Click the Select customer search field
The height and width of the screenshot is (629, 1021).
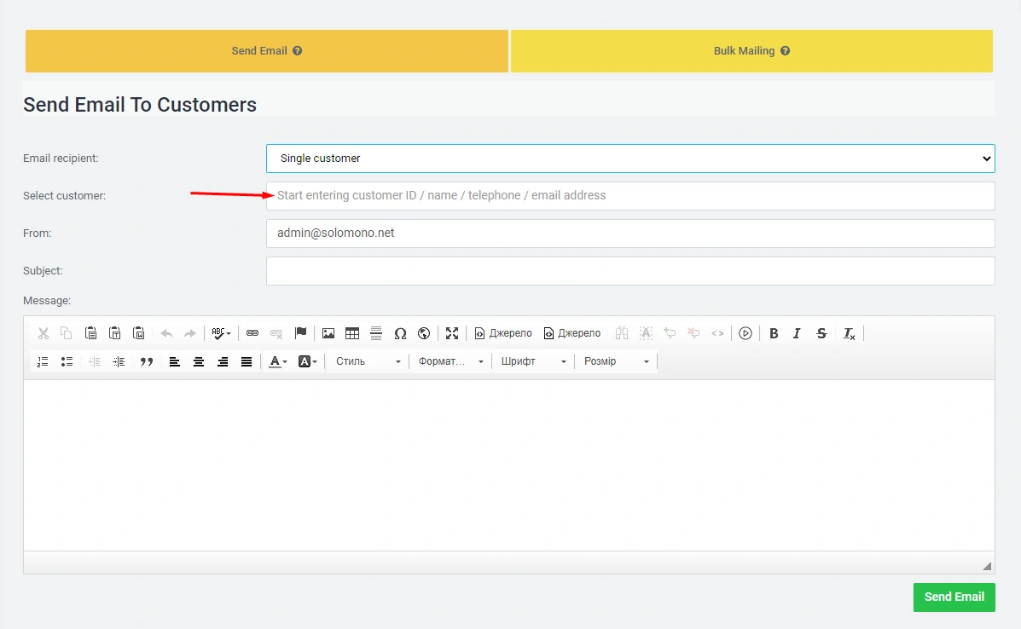click(x=630, y=196)
